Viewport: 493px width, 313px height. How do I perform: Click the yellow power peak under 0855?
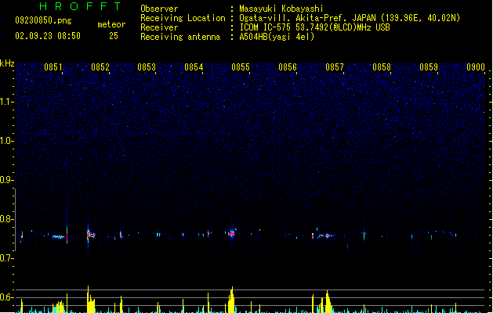click(231, 300)
